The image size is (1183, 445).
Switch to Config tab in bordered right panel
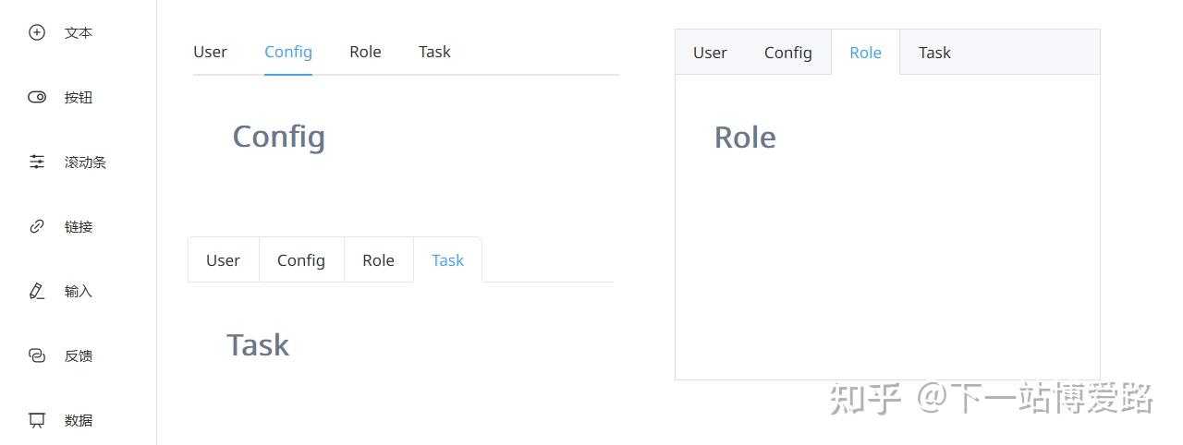[787, 53]
